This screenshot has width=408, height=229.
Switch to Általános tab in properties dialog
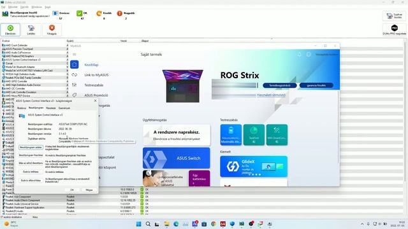click(22, 108)
